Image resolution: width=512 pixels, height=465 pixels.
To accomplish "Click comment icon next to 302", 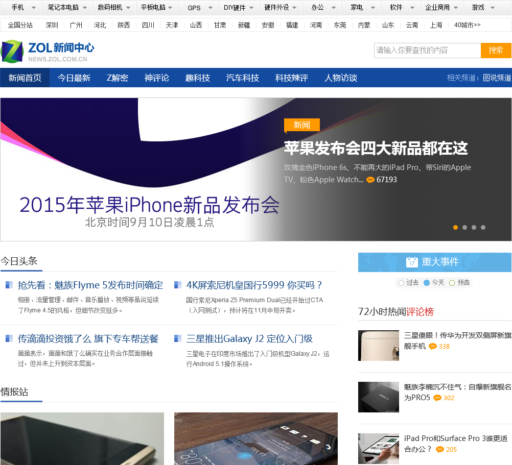I will coord(437,398).
